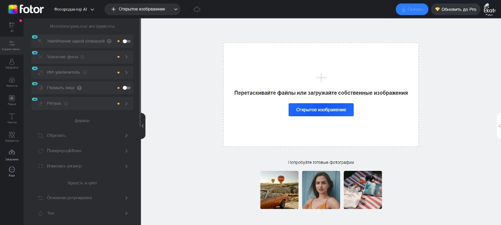
Task: Expand the Обрезать option
Action: 127,135
